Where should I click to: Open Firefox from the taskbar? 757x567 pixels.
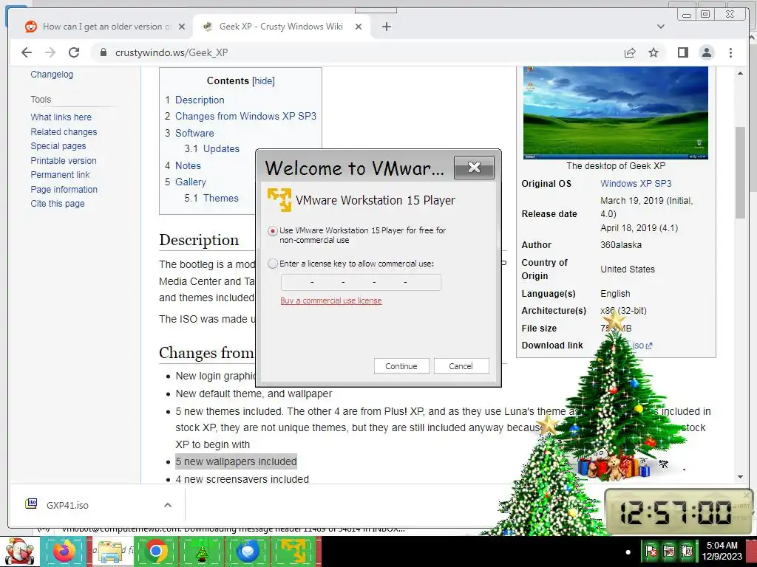(x=64, y=551)
